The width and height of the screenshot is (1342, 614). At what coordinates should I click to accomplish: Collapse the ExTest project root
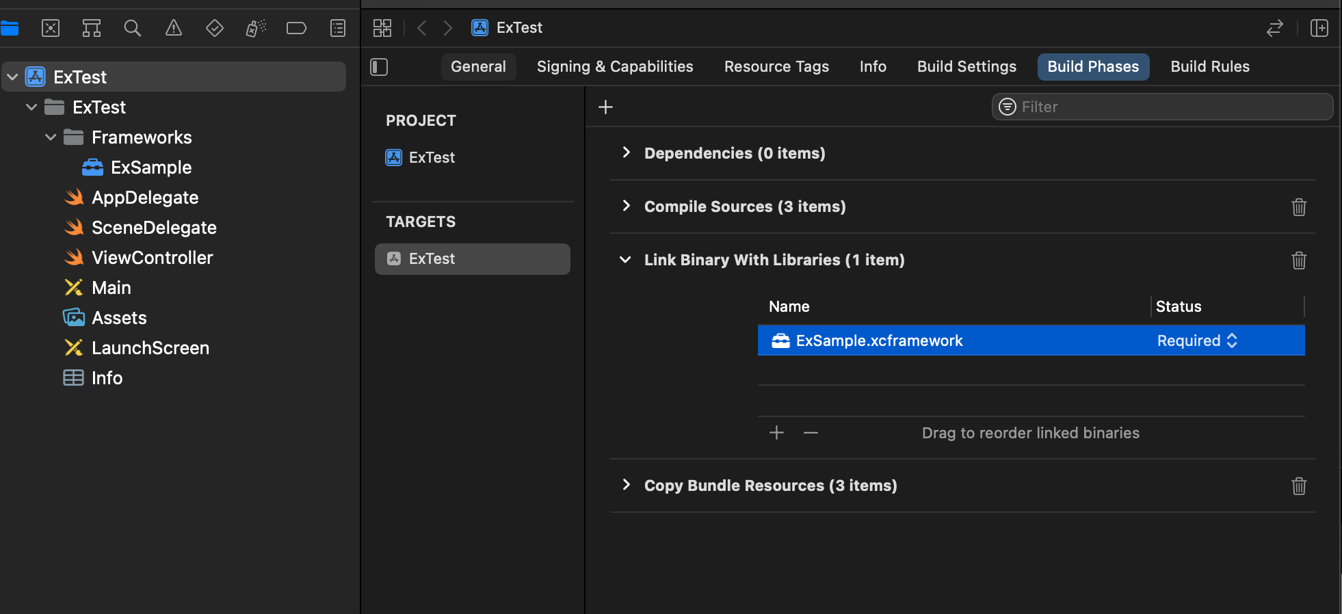pos(12,77)
